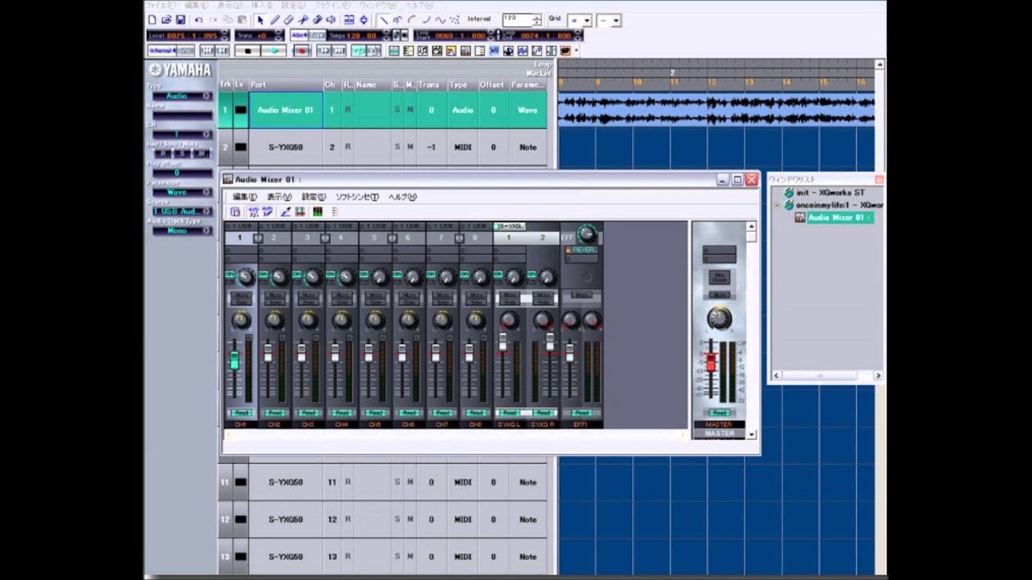Open the Audio Track Type dropdown showing Mono
The height and width of the screenshot is (580, 1032).
(182, 230)
